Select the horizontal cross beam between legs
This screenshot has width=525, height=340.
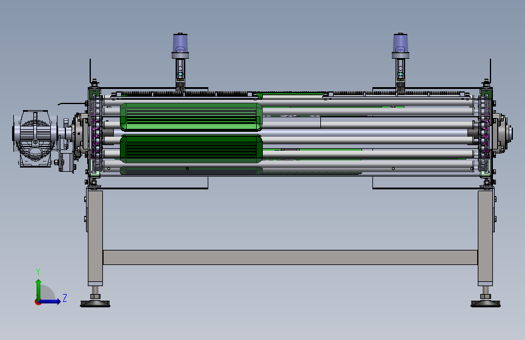pos(290,257)
